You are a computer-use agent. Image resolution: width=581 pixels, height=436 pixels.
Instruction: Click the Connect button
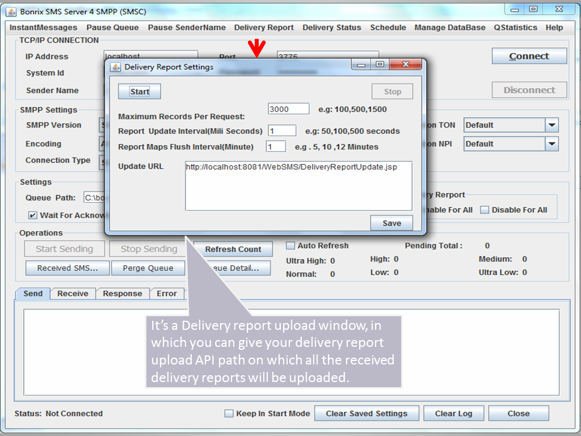tap(529, 56)
